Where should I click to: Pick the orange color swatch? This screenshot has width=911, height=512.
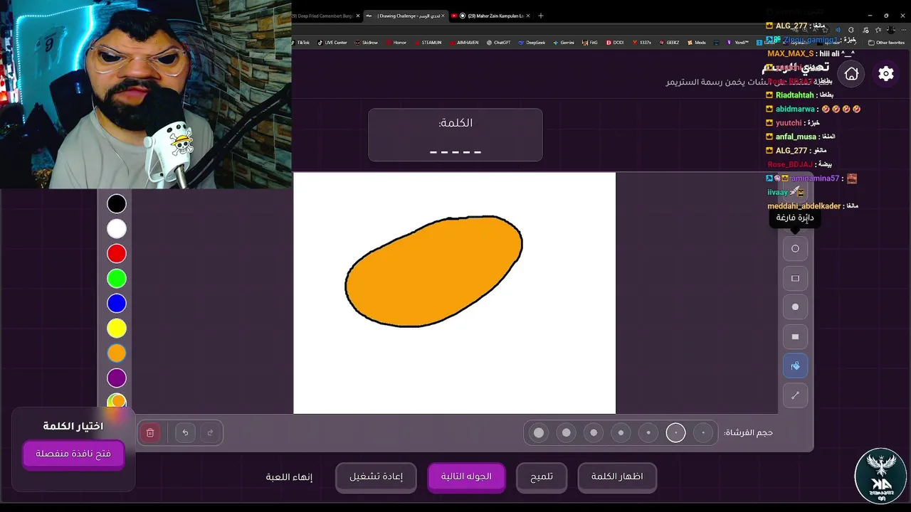pos(117,353)
